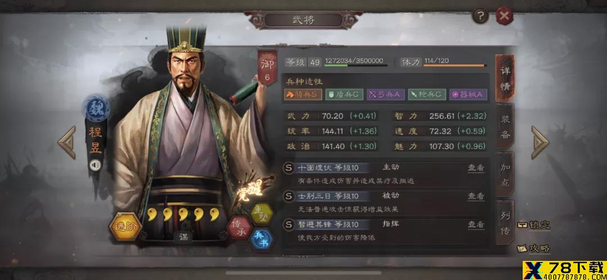Image resolution: width=607 pixels, height=280 pixels.
Task: View 士别三日 skill details 查看
Action: (x=475, y=196)
